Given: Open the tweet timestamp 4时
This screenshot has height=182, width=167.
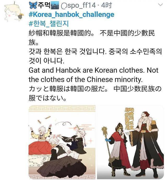Looking at the screenshot, I should [x=106, y=5].
